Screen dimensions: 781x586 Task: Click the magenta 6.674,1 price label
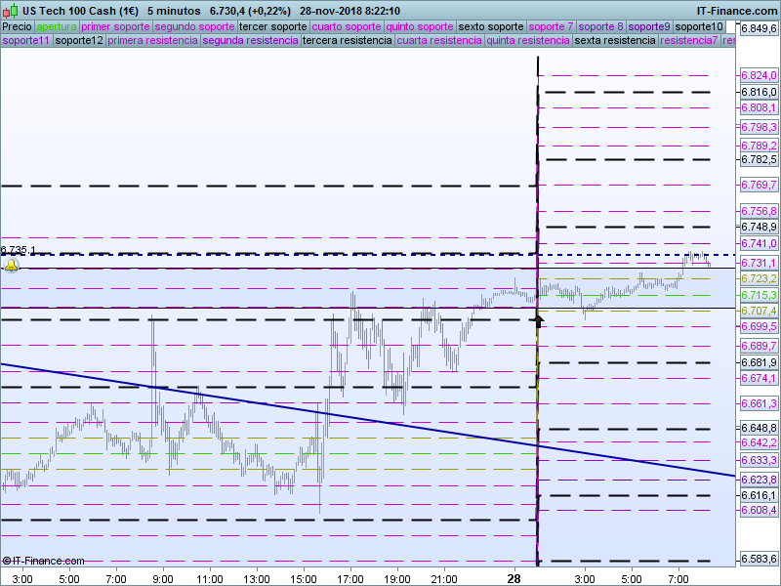pyautogui.click(x=759, y=378)
